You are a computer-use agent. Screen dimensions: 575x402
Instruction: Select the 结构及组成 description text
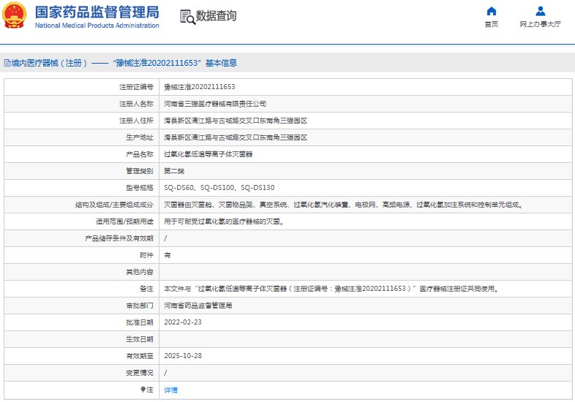tap(343, 205)
